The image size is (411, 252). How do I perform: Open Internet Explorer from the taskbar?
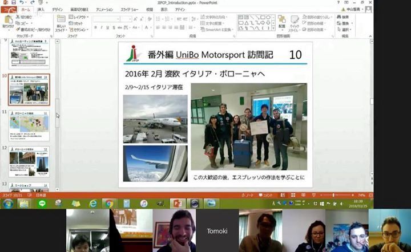point(92,204)
